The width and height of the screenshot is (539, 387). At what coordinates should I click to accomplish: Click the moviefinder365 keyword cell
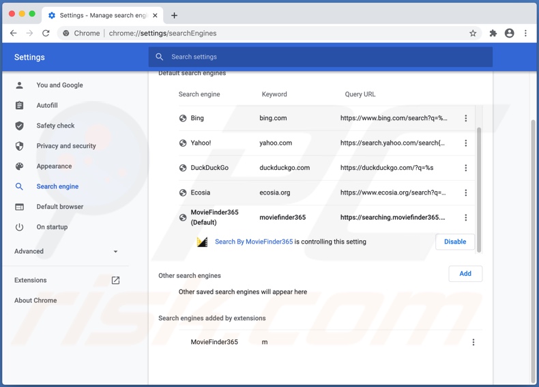[282, 218]
